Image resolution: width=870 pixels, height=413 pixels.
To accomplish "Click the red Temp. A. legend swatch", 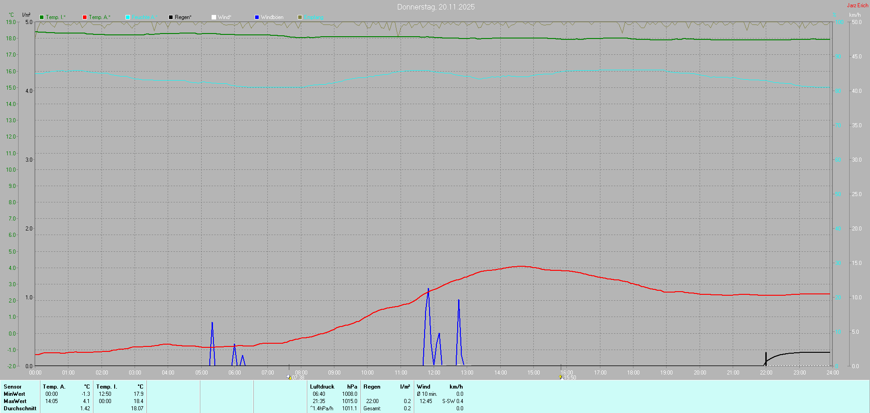I will point(85,17).
